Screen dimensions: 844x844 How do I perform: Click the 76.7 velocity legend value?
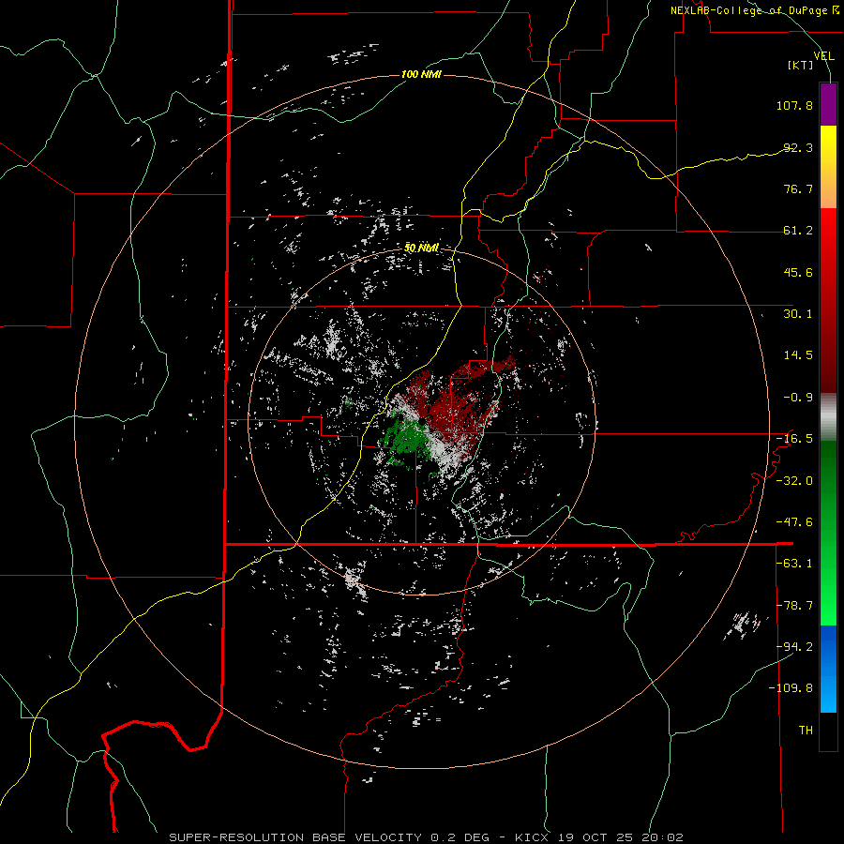798,188
